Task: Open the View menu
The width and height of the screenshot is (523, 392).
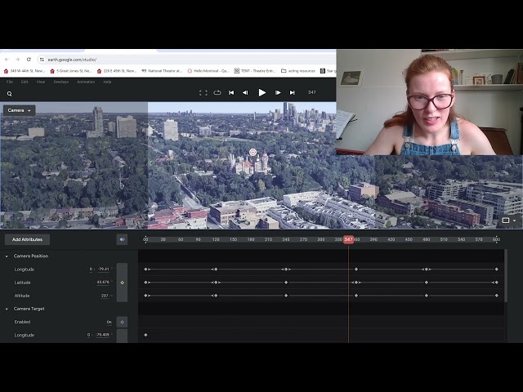Action: [41, 82]
